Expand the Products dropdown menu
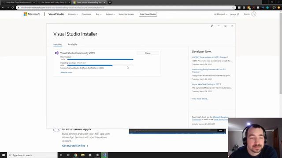 [x=73, y=14]
